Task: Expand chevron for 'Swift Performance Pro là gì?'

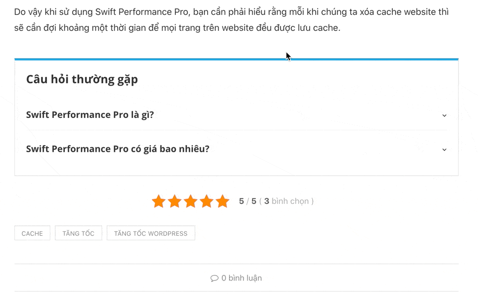Action: [x=444, y=115]
